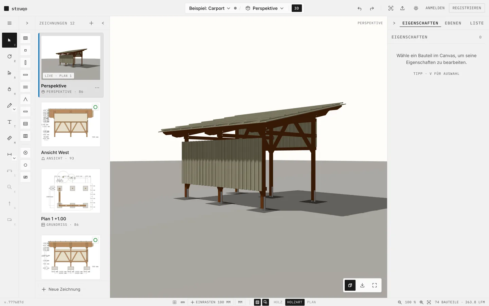Expand the pencil tool options chevron
The width and height of the screenshot is (489, 306).
[14, 109]
